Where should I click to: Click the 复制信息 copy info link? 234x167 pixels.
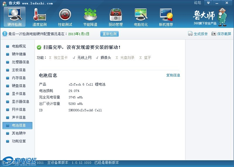point(173,75)
